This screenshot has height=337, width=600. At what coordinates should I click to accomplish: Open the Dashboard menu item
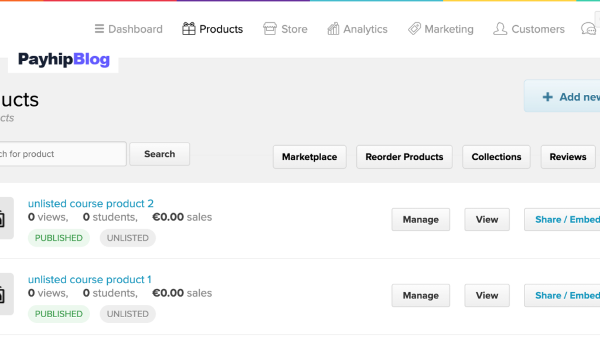[128, 29]
